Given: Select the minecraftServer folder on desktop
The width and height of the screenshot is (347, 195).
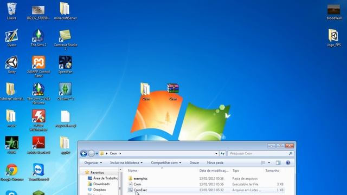Looking at the screenshot, I should tap(65, 11).
